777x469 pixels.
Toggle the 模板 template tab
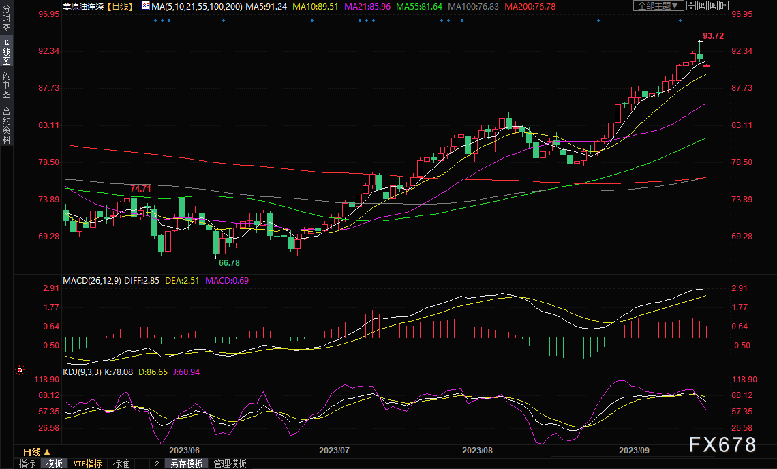(x=54, y=464)
